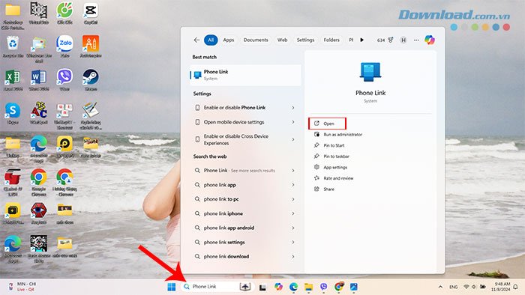Select the phone link download web suggestion
525x295 pixels.
coord(245,257)
